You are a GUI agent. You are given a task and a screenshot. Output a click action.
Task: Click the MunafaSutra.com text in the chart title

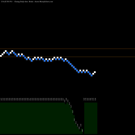click(x=46, y=2)
